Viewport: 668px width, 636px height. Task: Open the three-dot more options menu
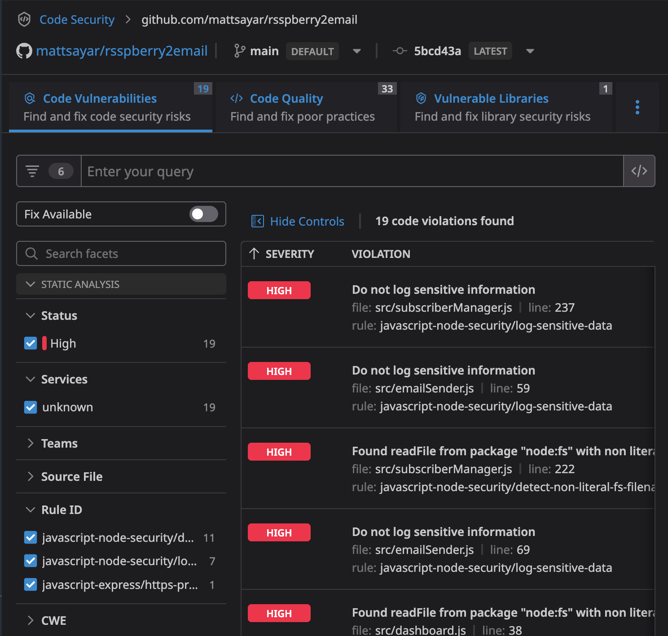[x=637, y=107]
